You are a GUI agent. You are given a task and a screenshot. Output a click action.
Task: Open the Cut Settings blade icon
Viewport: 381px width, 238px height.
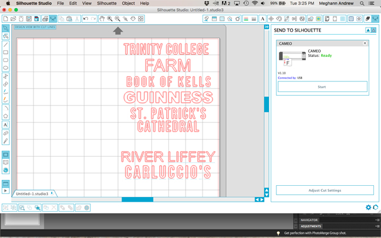click(367, 19)
